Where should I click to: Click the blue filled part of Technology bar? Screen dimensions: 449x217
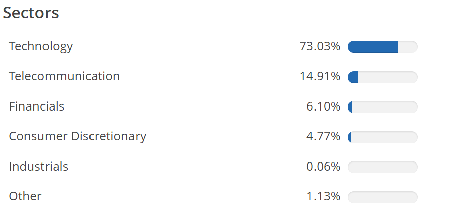click(x=373, y=47)
